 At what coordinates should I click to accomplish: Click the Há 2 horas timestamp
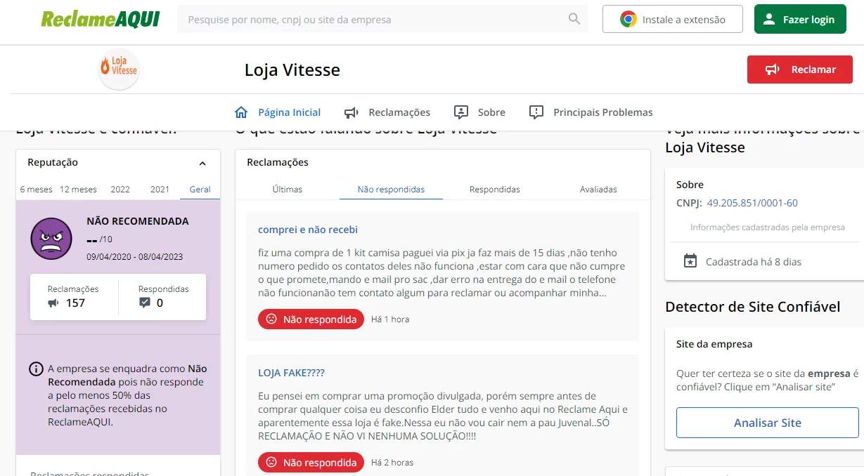coord(392,462)
